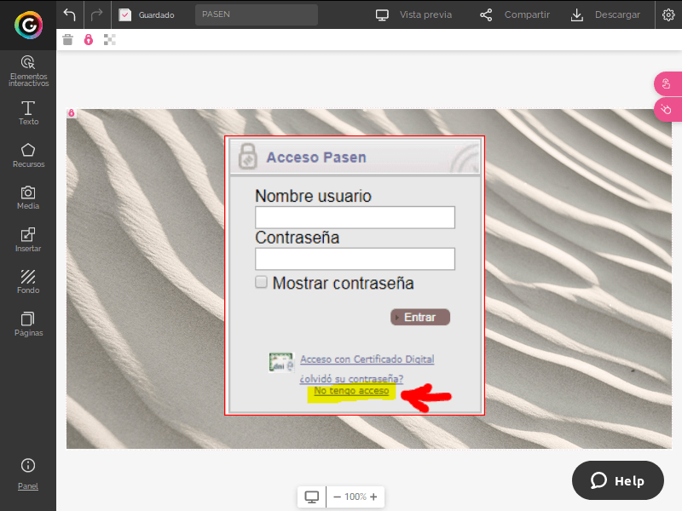Click the 100% zoom level
Image resolution: width=682 pixels, height=511 pixels.
[355, 497]
